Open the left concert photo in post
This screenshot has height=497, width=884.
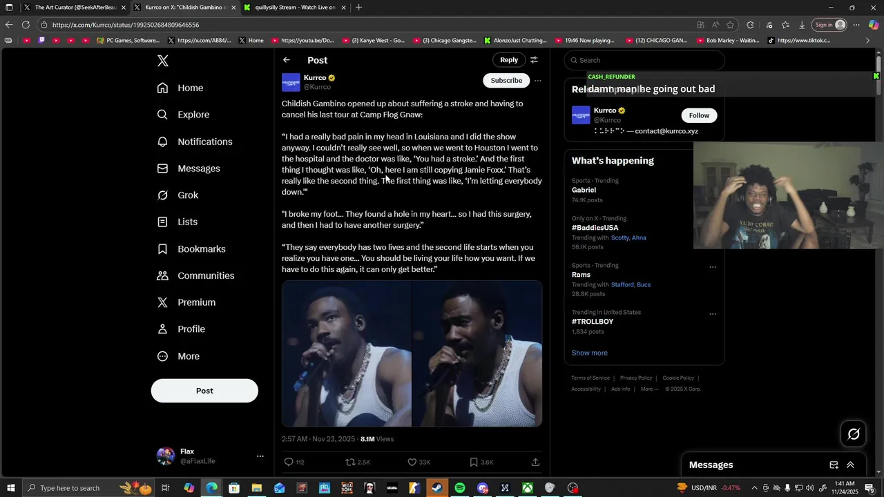(x=346, y=353)
